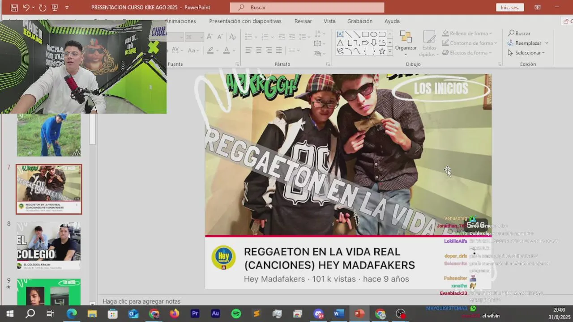This screenshot has width=573, height=322.
Task: Open the Change Case Aa dropdown
Action: click(x=193, y=50)
